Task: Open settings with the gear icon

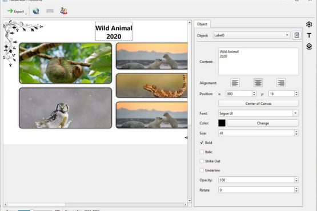Action: (309, 25)
